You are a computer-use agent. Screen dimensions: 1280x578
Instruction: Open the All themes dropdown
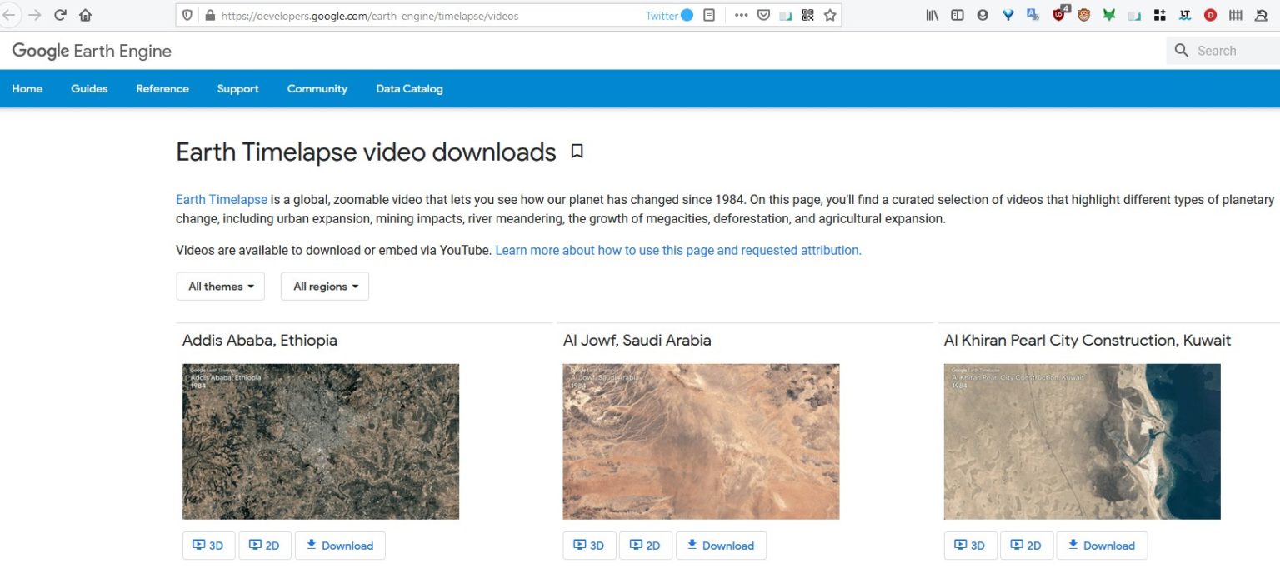point(219,286)
